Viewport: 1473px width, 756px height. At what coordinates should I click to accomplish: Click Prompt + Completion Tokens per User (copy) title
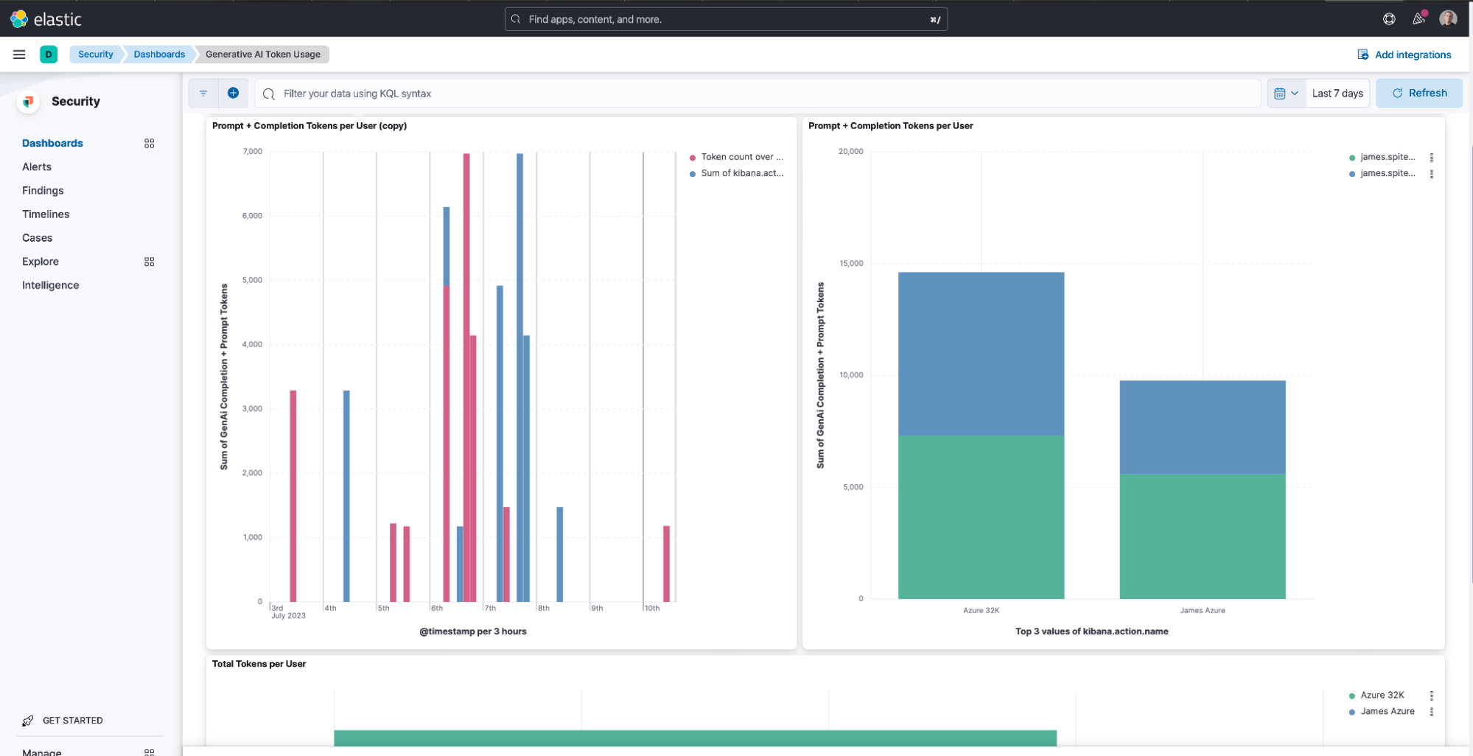pyautogui.click(x=309, y=126)
